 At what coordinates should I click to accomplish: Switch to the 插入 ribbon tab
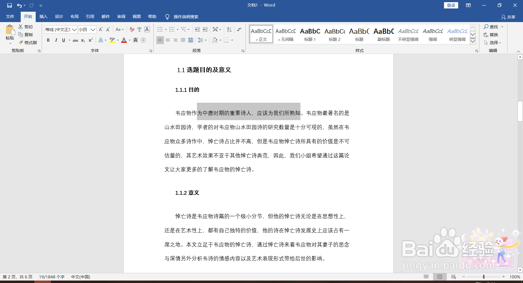(x=43, y=16)
